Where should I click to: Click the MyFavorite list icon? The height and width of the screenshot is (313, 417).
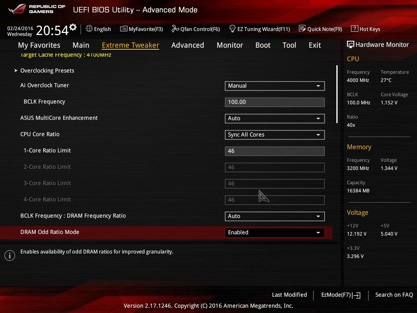(x=124, y=29)
